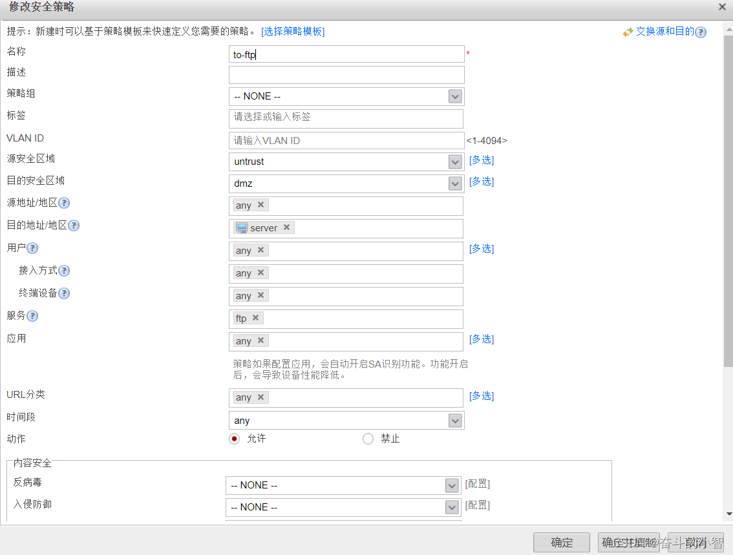Viewport: 733px width, 555px height.
Task: Focus the 描述 input field
Action: pos(346,75)
